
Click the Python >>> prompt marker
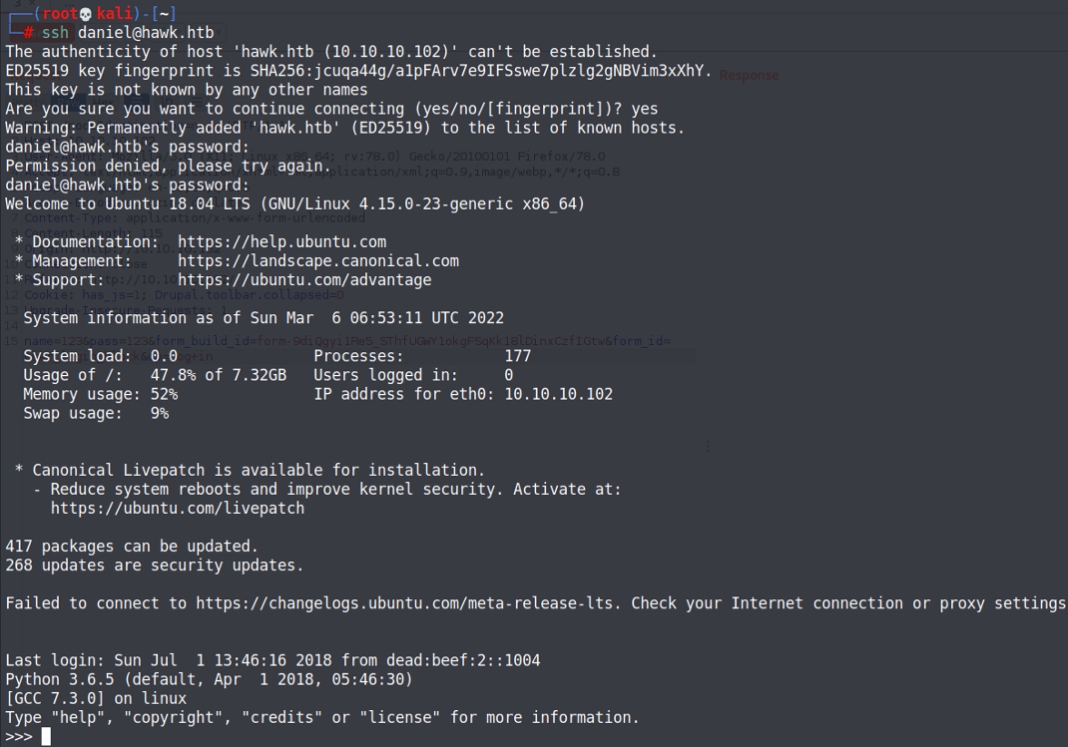click(x=18, y=737)
